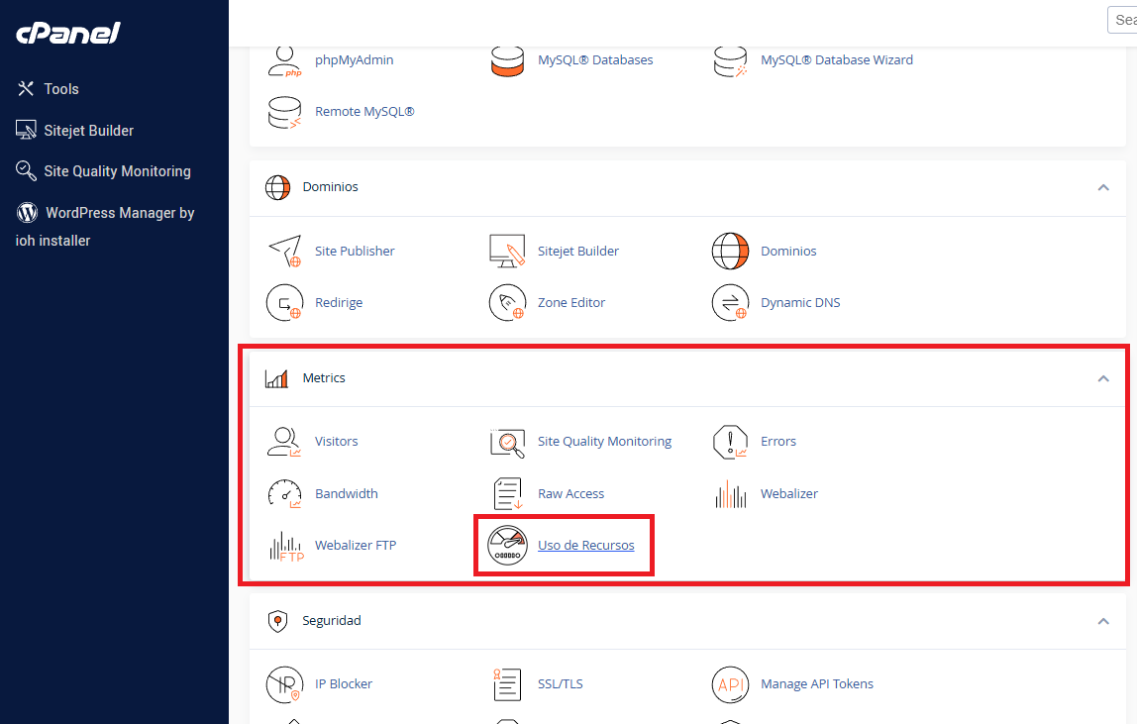Click the Dynamic DNS link

coord(800,302)
